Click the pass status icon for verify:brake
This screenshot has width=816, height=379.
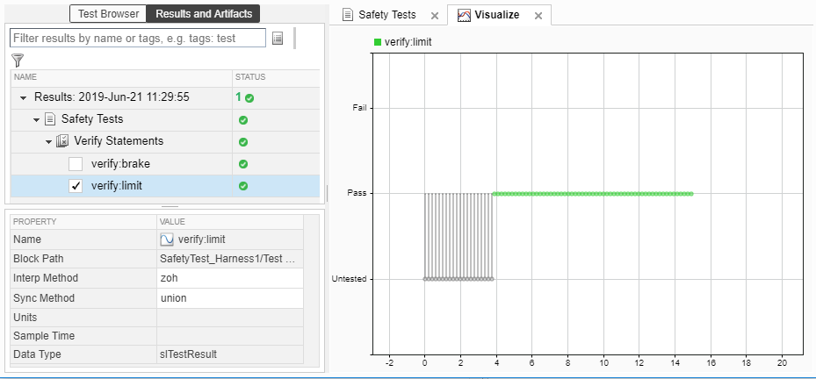[243, 164]
